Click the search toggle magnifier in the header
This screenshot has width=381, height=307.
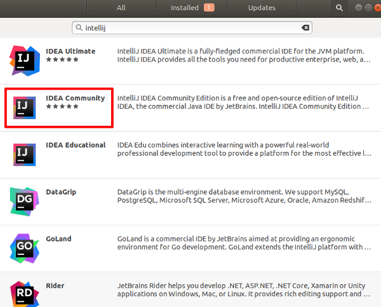[x=339, y=8]
